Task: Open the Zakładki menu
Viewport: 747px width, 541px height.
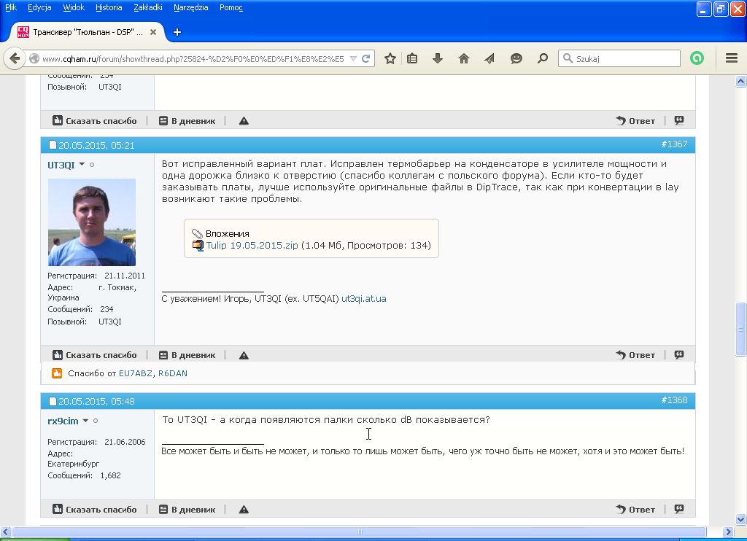Action: pos(149,7)
